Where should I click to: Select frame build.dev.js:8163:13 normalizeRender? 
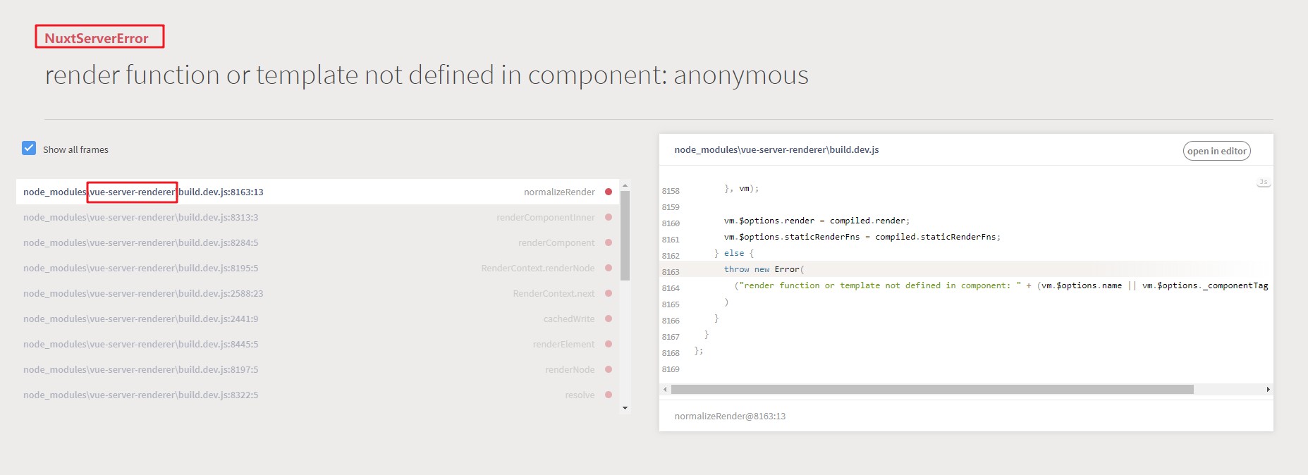pos(317,192)
